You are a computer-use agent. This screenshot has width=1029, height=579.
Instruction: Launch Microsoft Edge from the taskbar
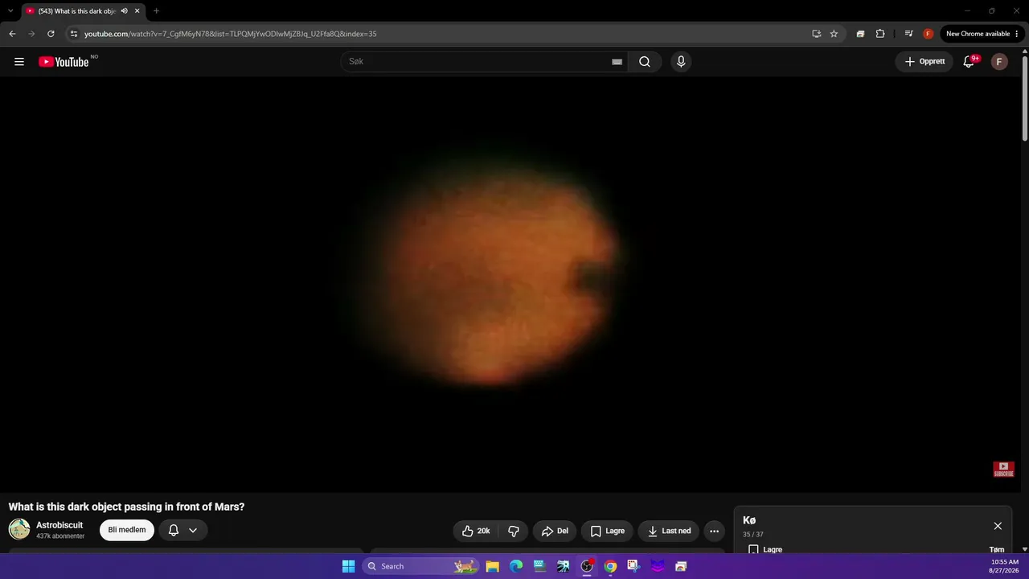tap(516, 566)
